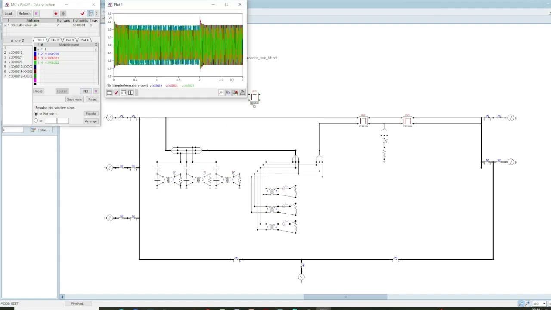Click the red checkmark icon in Plot 1 toolbar
The image size is (551, 310).
(x=116, y=93)
